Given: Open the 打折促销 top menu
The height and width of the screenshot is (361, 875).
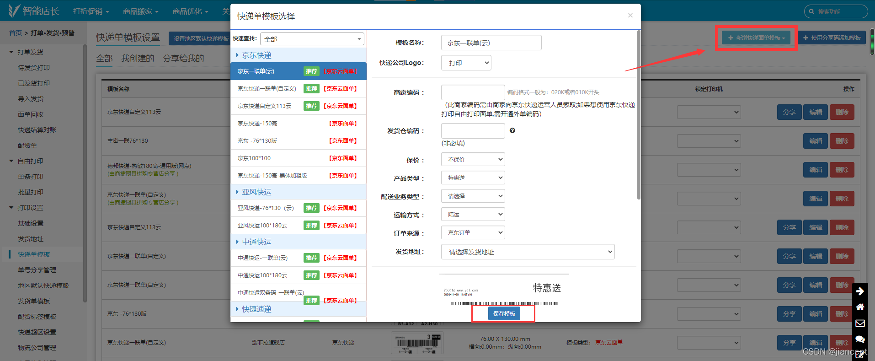Looking at the screenshot, I should tap(91, 11).
